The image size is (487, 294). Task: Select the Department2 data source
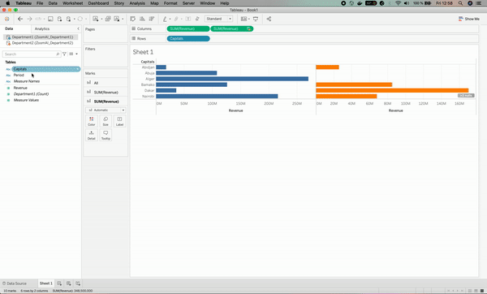(41, 43)
